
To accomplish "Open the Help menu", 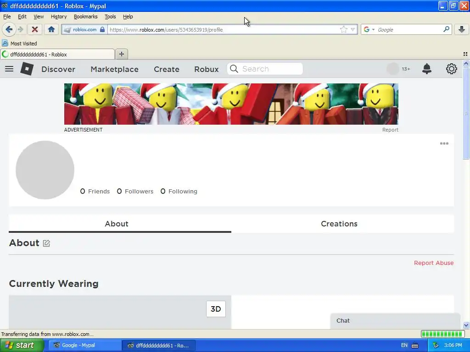I will [128, 16].
